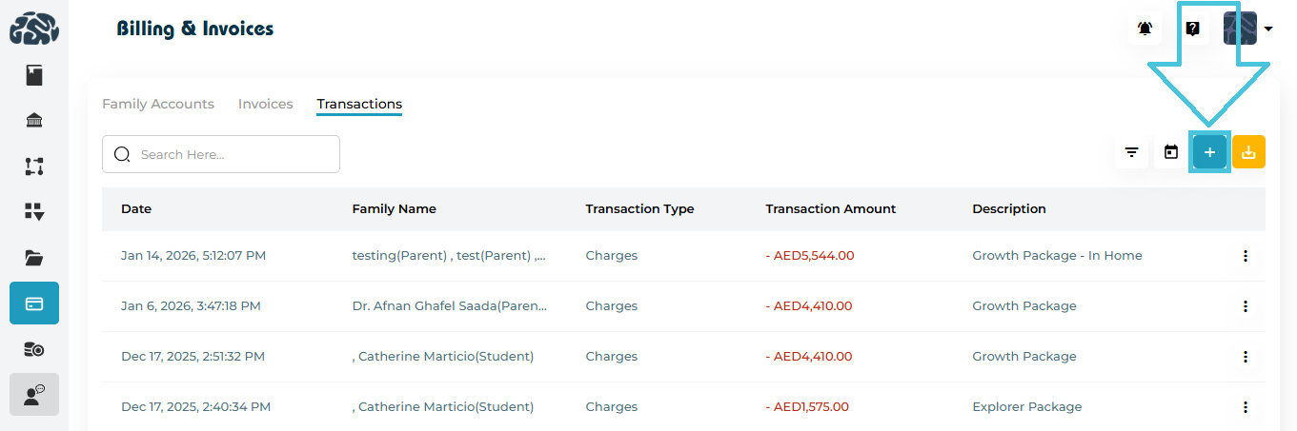The image size is (1297, 431).
Task: Open the help question mark icon
Action: click(x=1192, y=29)
